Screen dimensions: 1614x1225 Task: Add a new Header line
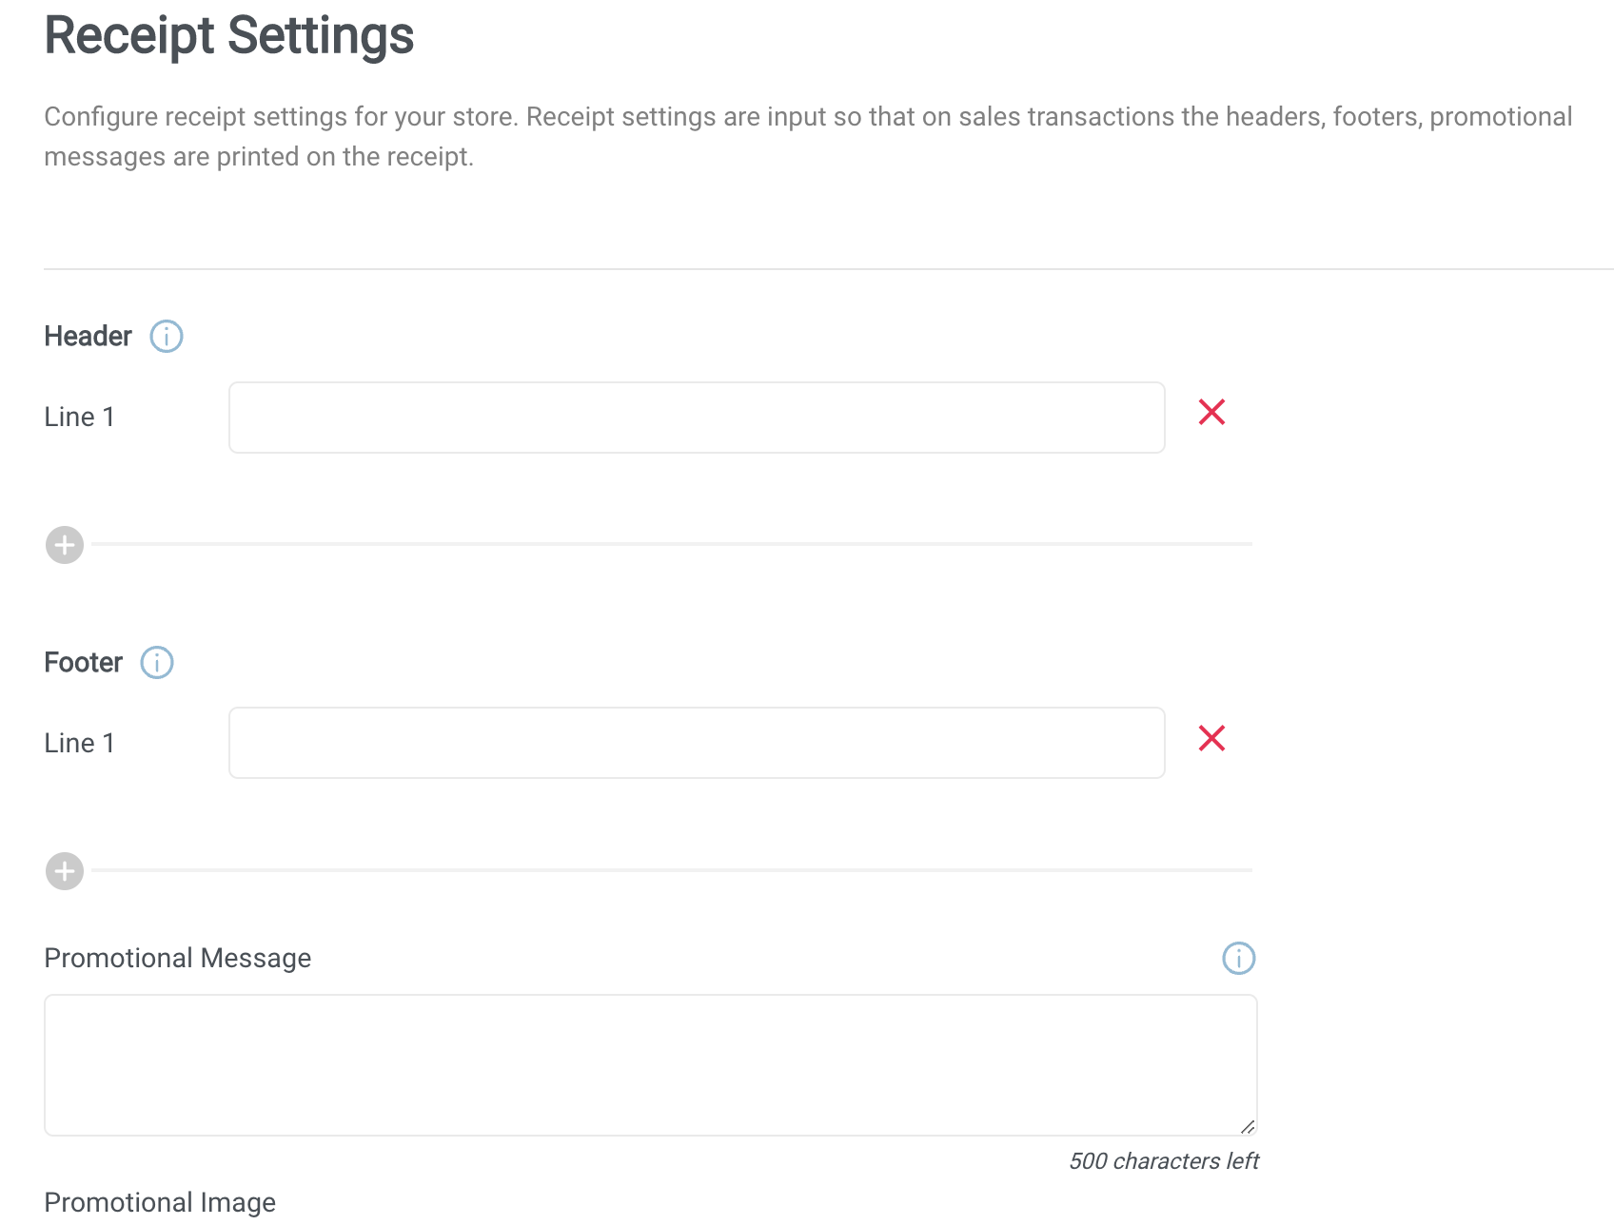click(x=65, y=545)
